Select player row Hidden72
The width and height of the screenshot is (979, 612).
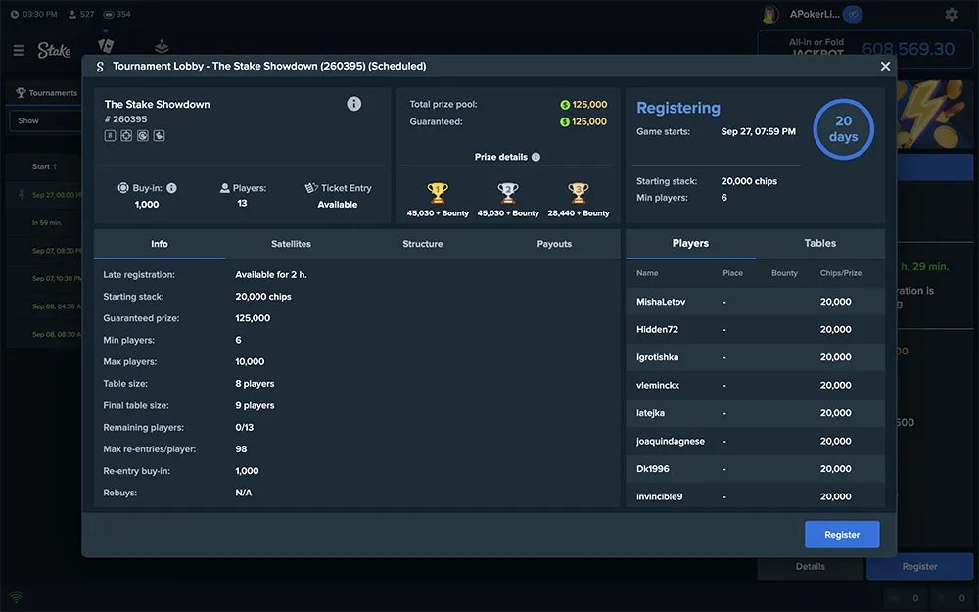pos(756,329)
